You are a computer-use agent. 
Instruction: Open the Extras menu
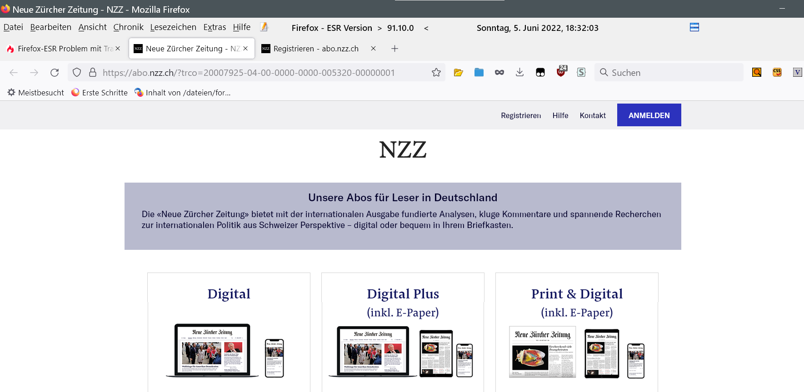point(215,27)
